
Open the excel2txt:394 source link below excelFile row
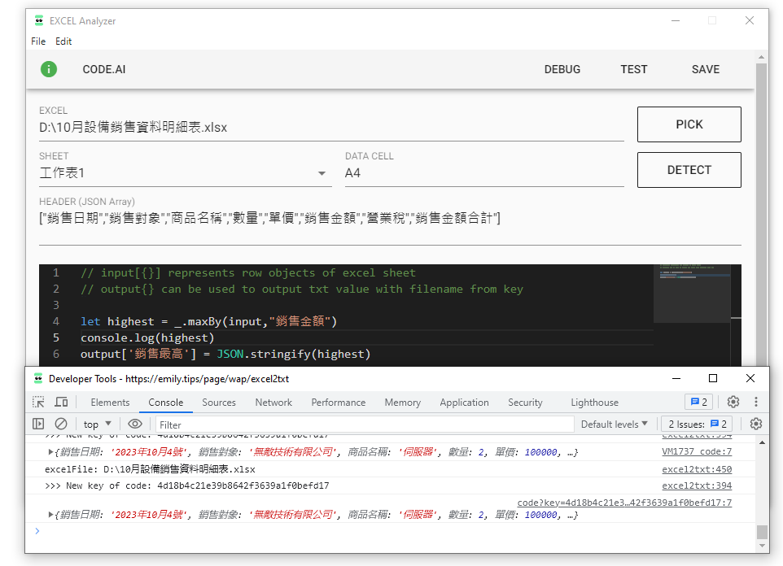click(697, 485)
